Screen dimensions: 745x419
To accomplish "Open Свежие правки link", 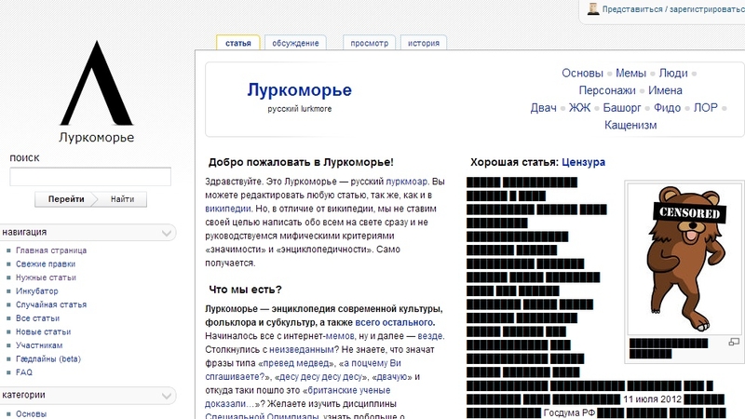I will pyautogui.click(x=46, y=264).
